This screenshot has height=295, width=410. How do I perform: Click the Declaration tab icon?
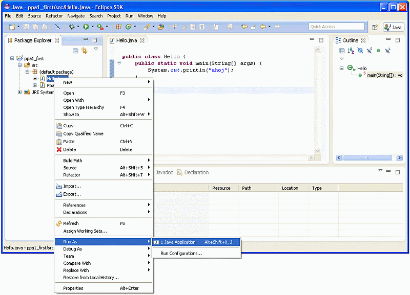coord(180,172)
